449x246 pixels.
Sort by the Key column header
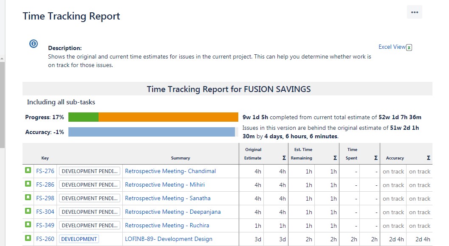click(45, 158)
